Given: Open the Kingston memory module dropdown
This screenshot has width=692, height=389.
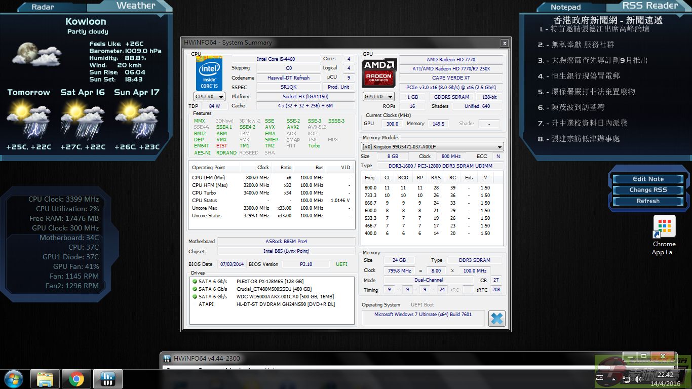Looking at the screenshot, I should (432, 147).
